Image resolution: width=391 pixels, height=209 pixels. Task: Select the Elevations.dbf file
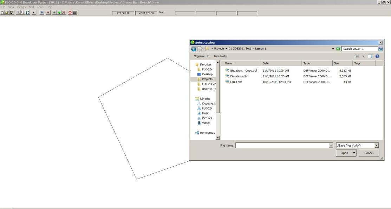tap(239, 76)
